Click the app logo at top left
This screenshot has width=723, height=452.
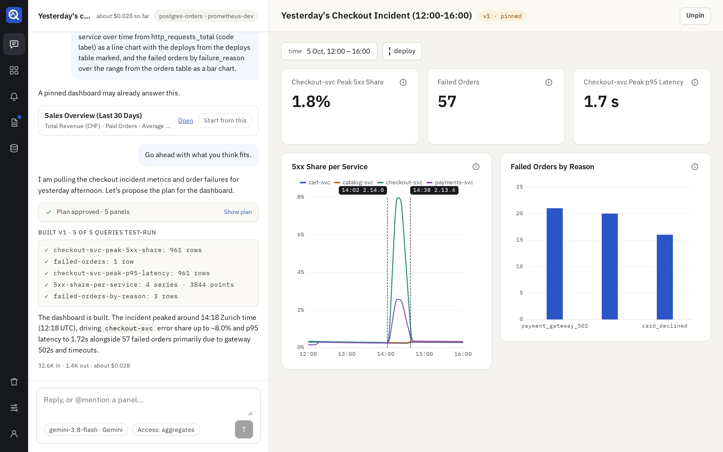(14, 15)
